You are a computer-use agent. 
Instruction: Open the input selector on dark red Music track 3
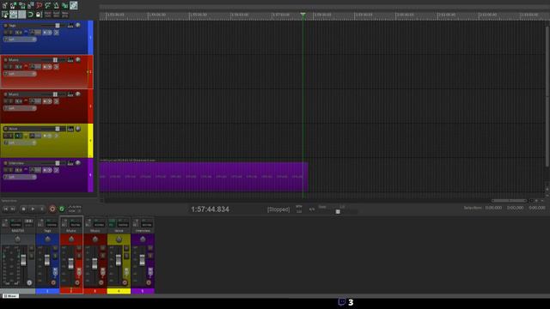[20, 108]
